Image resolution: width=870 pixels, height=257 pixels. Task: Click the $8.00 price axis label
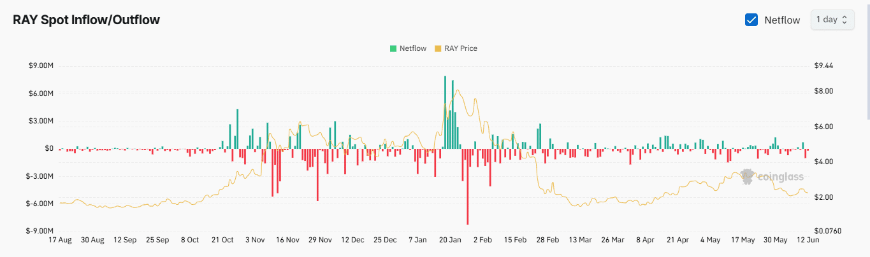(x=823, y=91)
